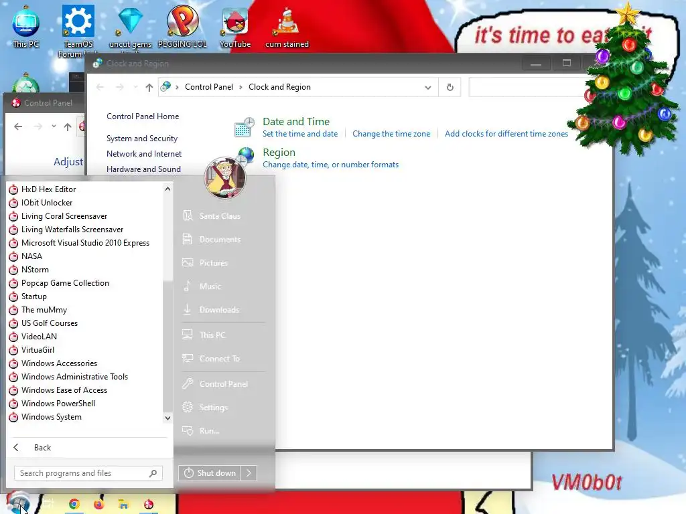This screenshot has height=514, width=686.
Task: Open File Explorer from the taskbar
Action: (123, 504)
